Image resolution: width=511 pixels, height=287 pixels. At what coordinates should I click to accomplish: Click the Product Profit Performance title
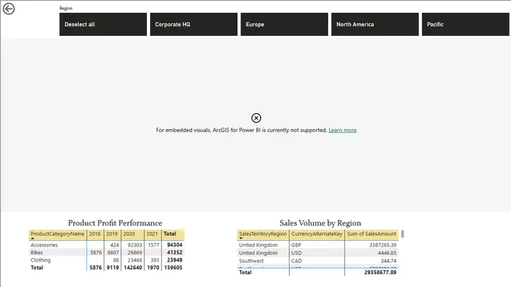pos(115,223)
